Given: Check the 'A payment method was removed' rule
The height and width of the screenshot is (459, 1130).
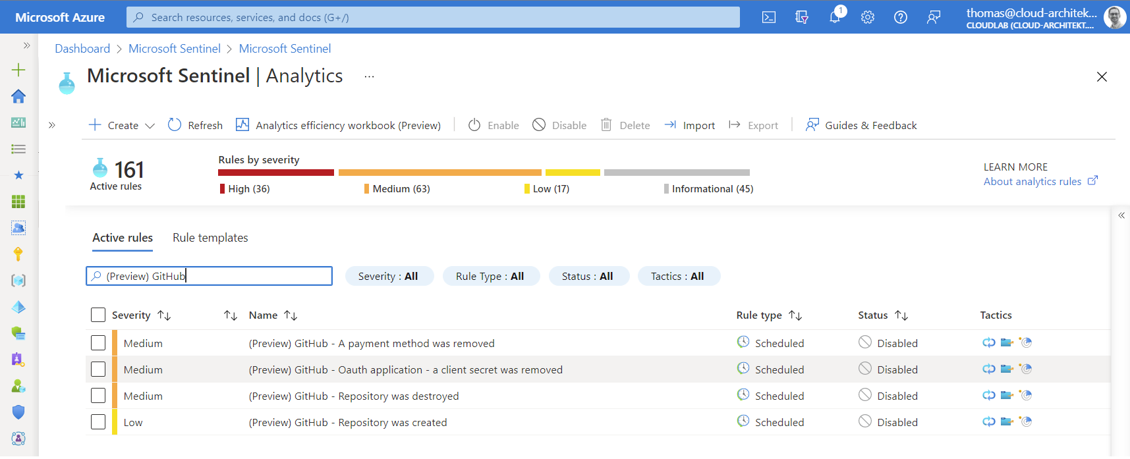Looking at the screenshot, I should (x=98, y=342).
